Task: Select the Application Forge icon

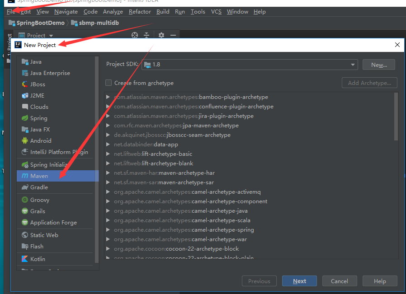Action: (25, 222)
